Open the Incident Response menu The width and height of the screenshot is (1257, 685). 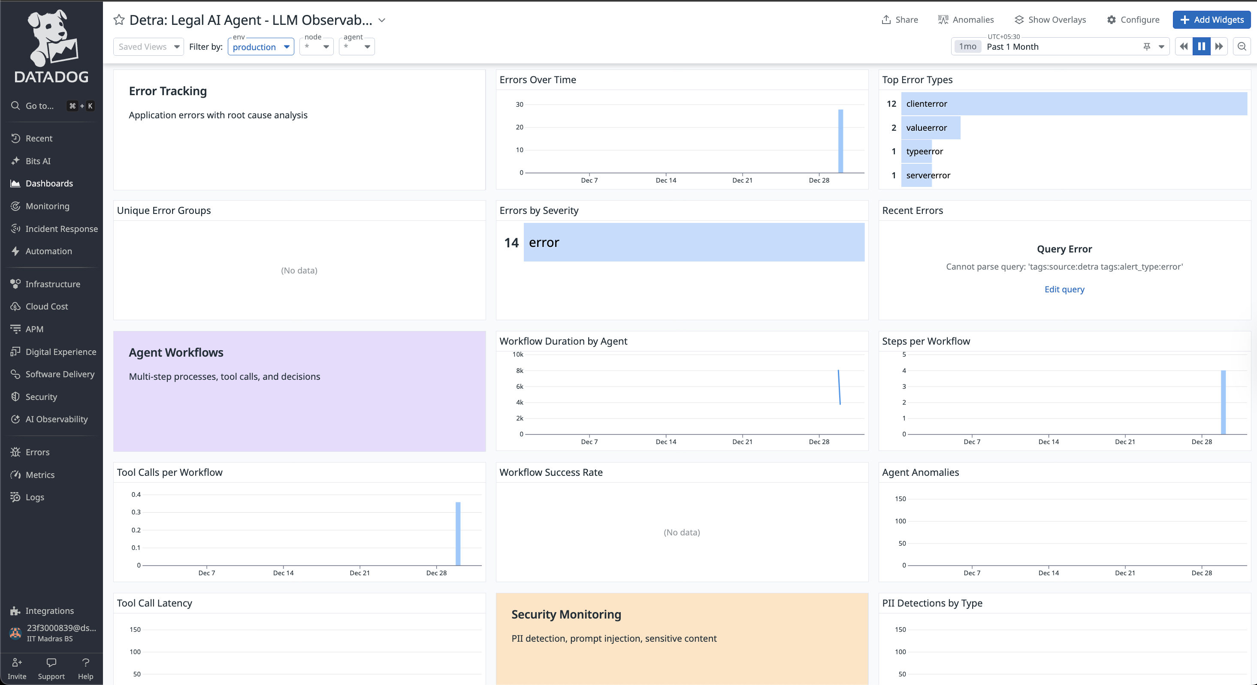[61, 228]
